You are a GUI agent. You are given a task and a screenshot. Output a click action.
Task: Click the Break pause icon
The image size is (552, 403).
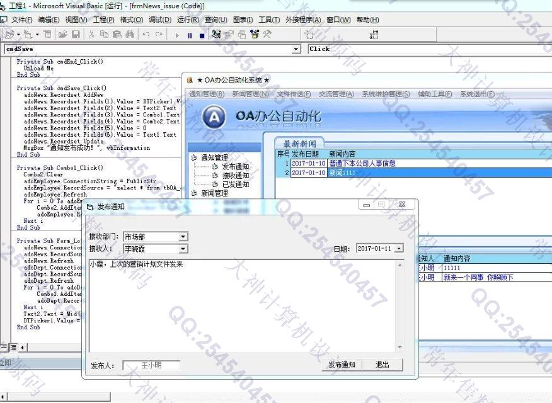click(190, 35)
